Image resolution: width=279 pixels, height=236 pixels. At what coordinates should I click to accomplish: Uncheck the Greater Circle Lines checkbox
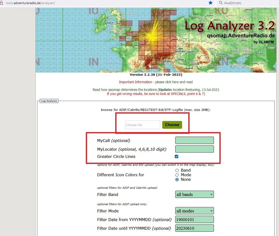point(177,156)
